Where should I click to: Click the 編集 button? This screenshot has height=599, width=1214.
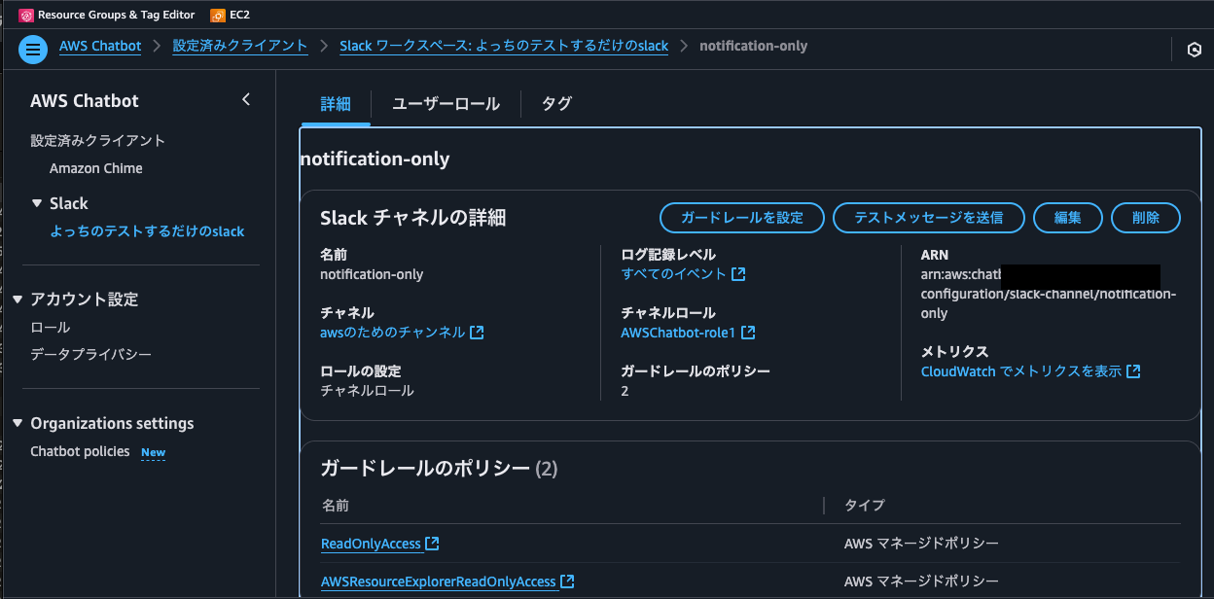(x=1067, y=218)
